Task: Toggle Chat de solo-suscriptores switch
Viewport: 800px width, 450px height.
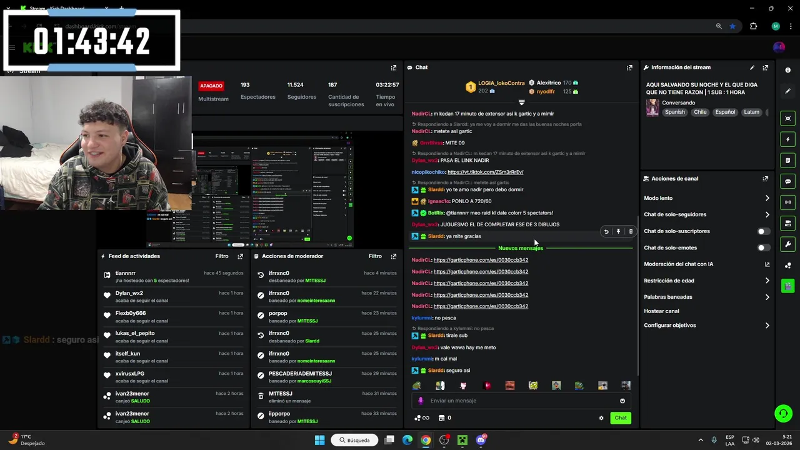Action: 762,231
